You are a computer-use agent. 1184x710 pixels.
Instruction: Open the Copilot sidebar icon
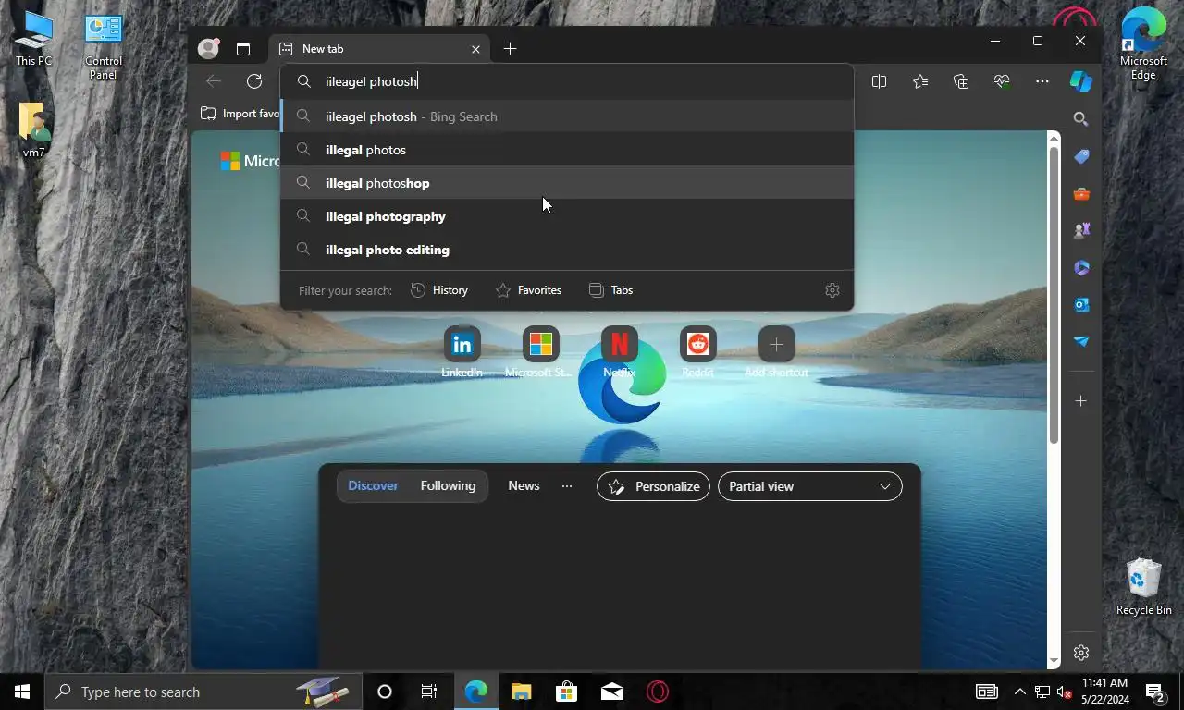(1081, 81)
